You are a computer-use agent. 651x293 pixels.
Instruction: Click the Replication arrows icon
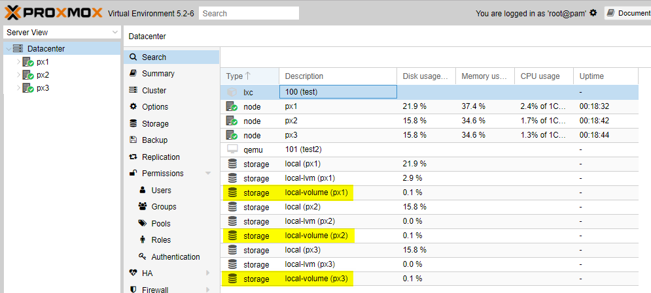click(x=133, y=157)
